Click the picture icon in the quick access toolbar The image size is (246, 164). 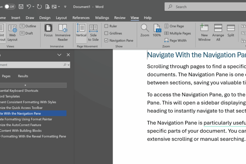coord(54,7)
